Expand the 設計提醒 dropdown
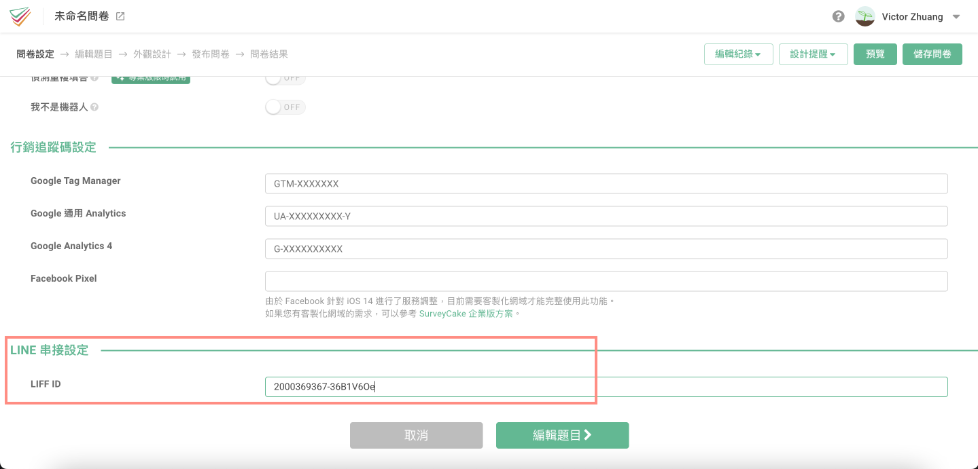 (x=814, y=54)
